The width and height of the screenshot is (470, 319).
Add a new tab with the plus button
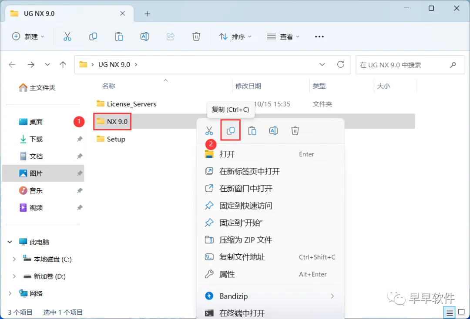[x=147, y=14]
